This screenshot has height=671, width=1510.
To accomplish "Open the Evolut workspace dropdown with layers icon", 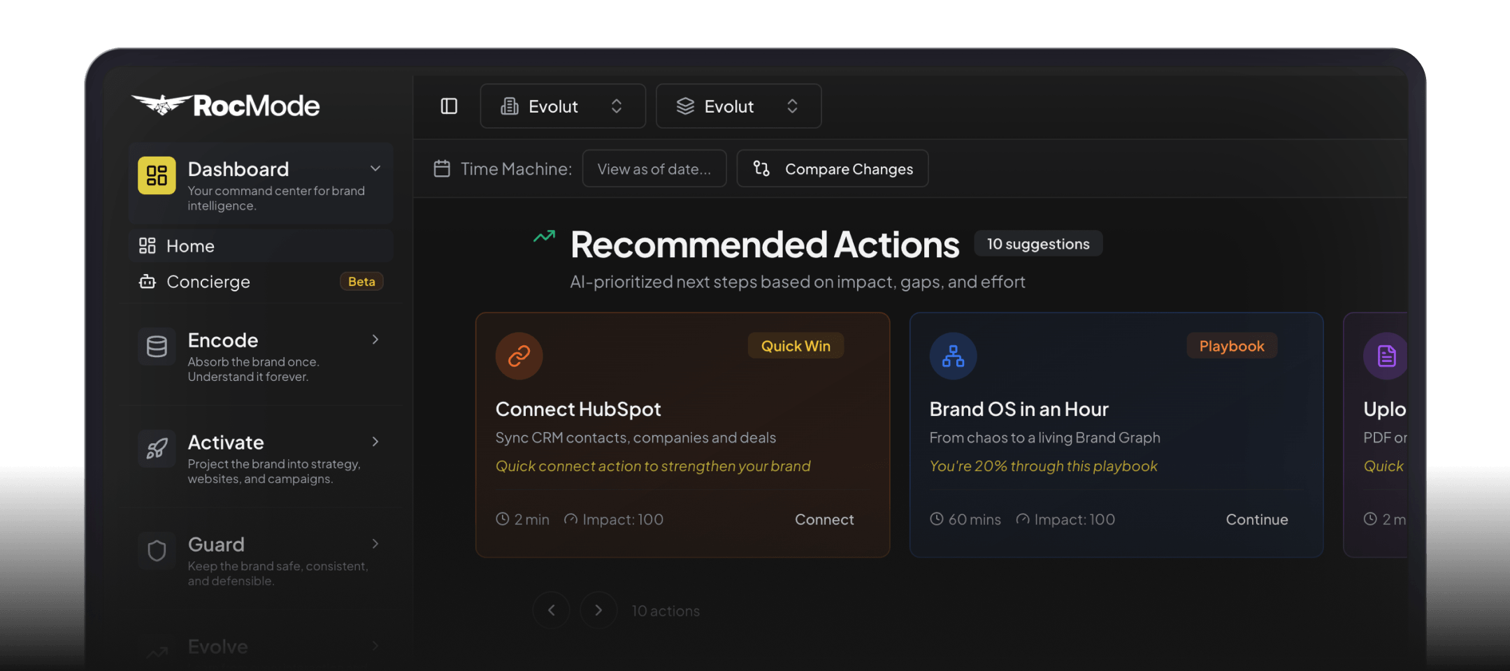I will pos(738,106).
